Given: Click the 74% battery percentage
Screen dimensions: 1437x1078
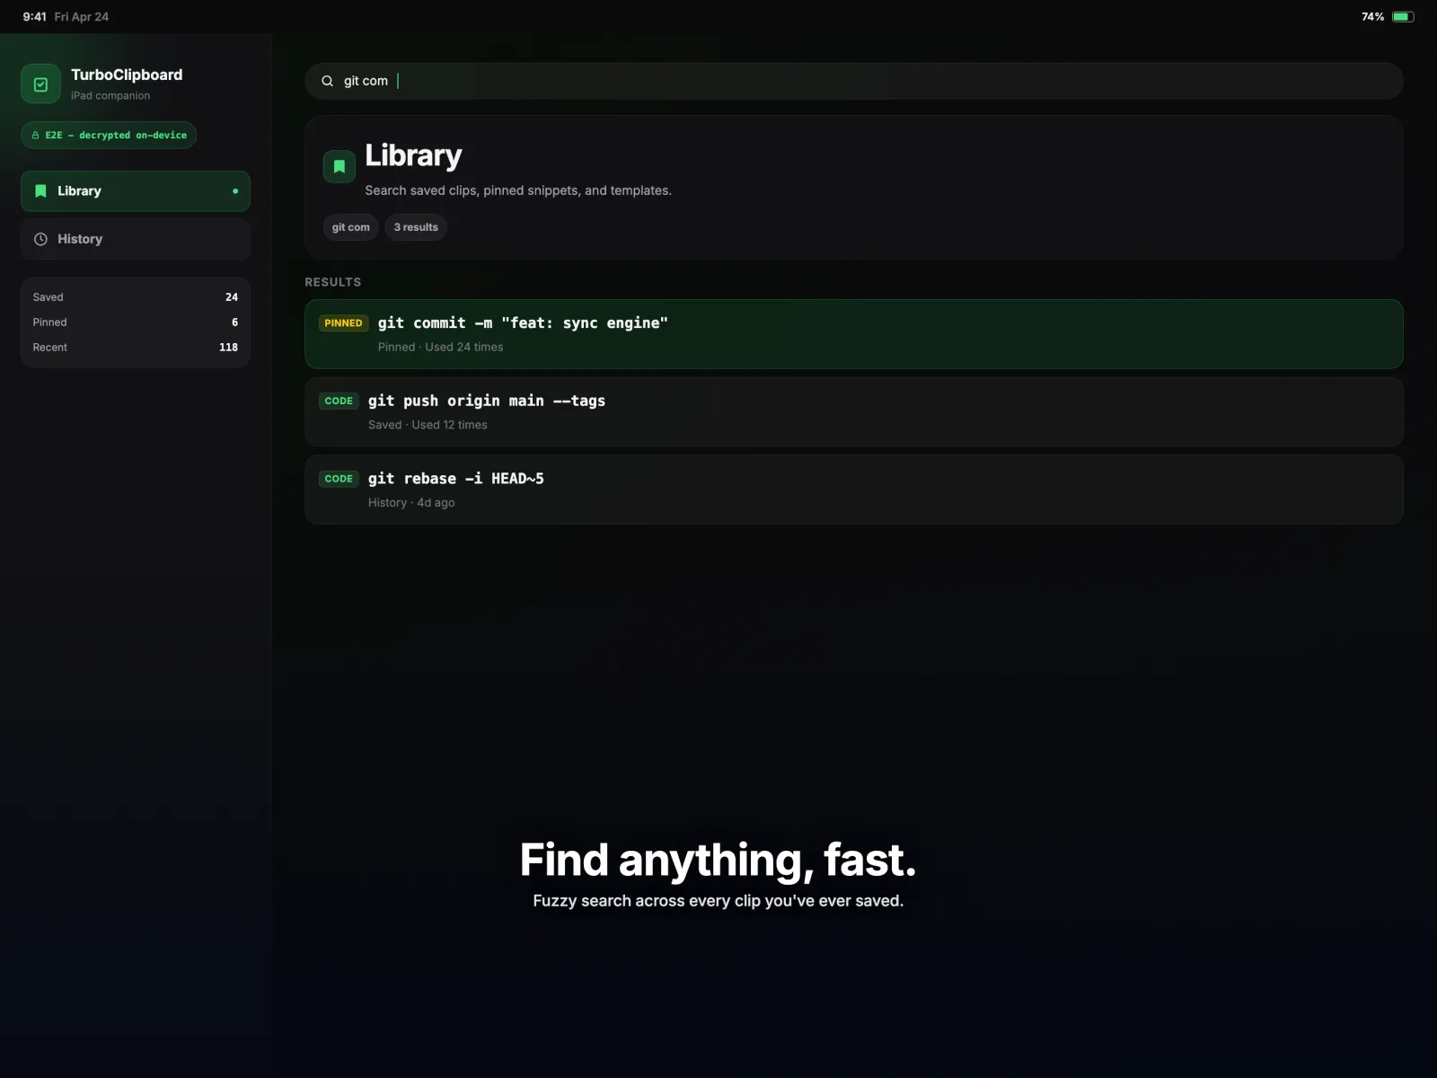Looking at the screenshot, I should pos(1372,17).
